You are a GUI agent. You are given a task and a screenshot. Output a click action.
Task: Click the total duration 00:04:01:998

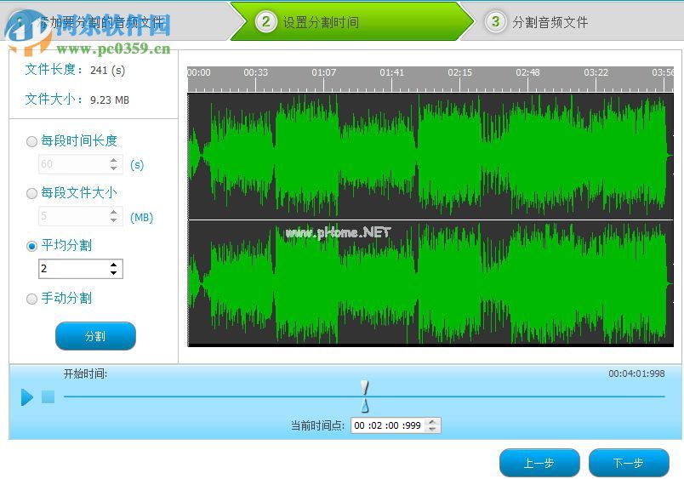coord(636,374)
